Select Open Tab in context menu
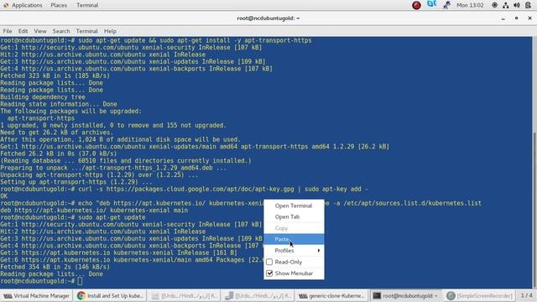 pyautogui.click(x=294, y=216)
